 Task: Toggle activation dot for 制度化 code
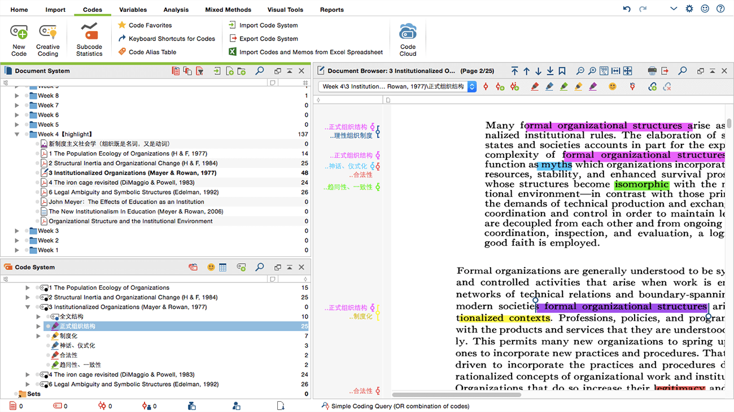49,336
